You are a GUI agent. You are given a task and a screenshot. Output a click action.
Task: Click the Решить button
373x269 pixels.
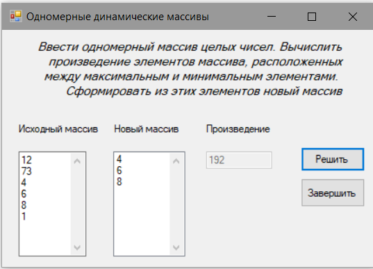(333, 159)
